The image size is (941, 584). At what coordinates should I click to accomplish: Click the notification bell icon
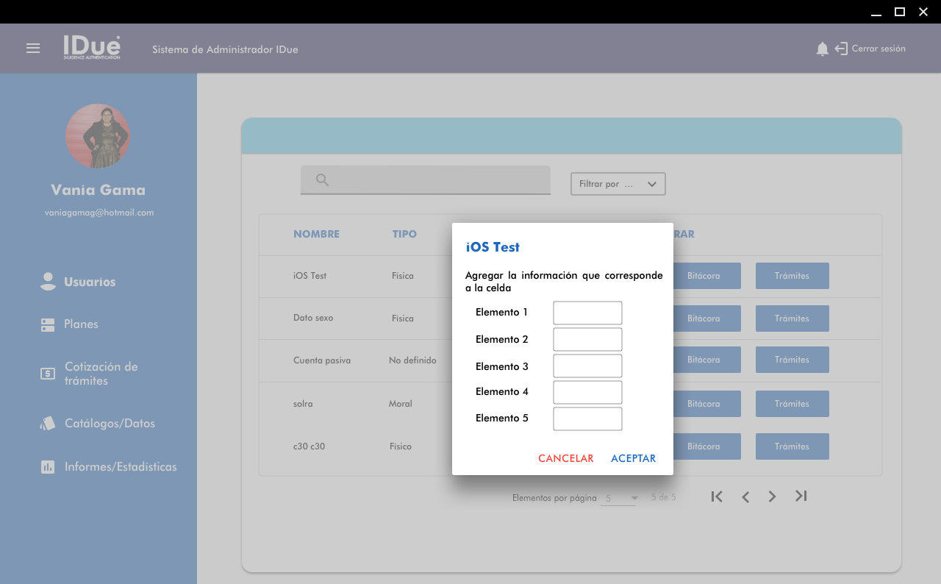(x=822, y=49)
